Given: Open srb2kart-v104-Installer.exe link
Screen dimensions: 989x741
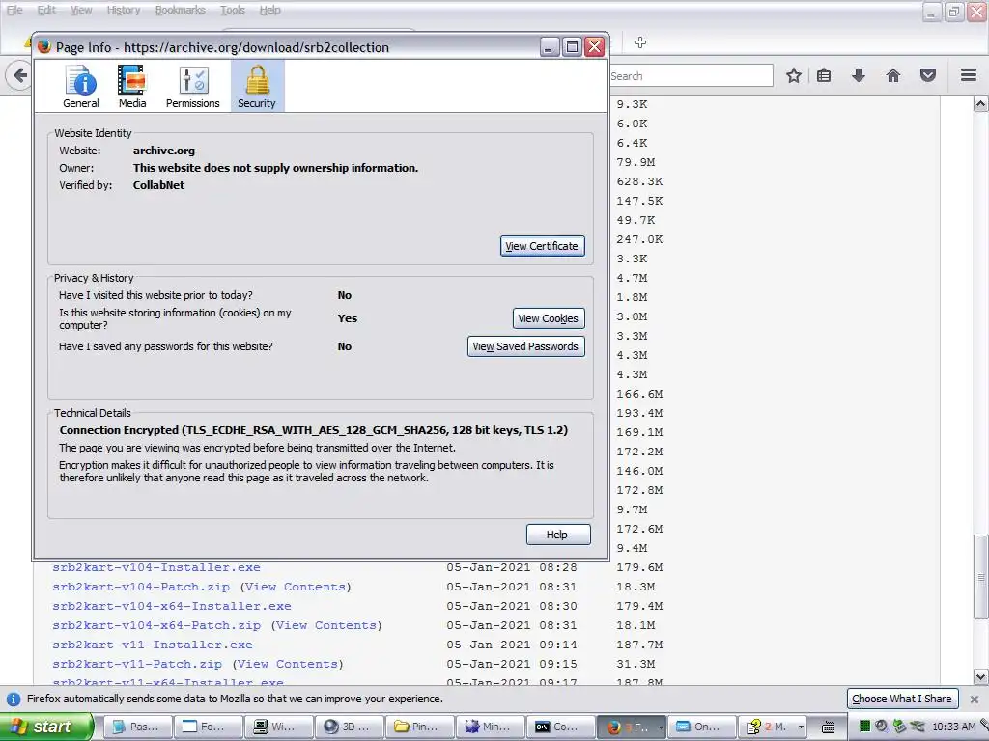Looking at the screenshot, I should [x=156, y=567].
